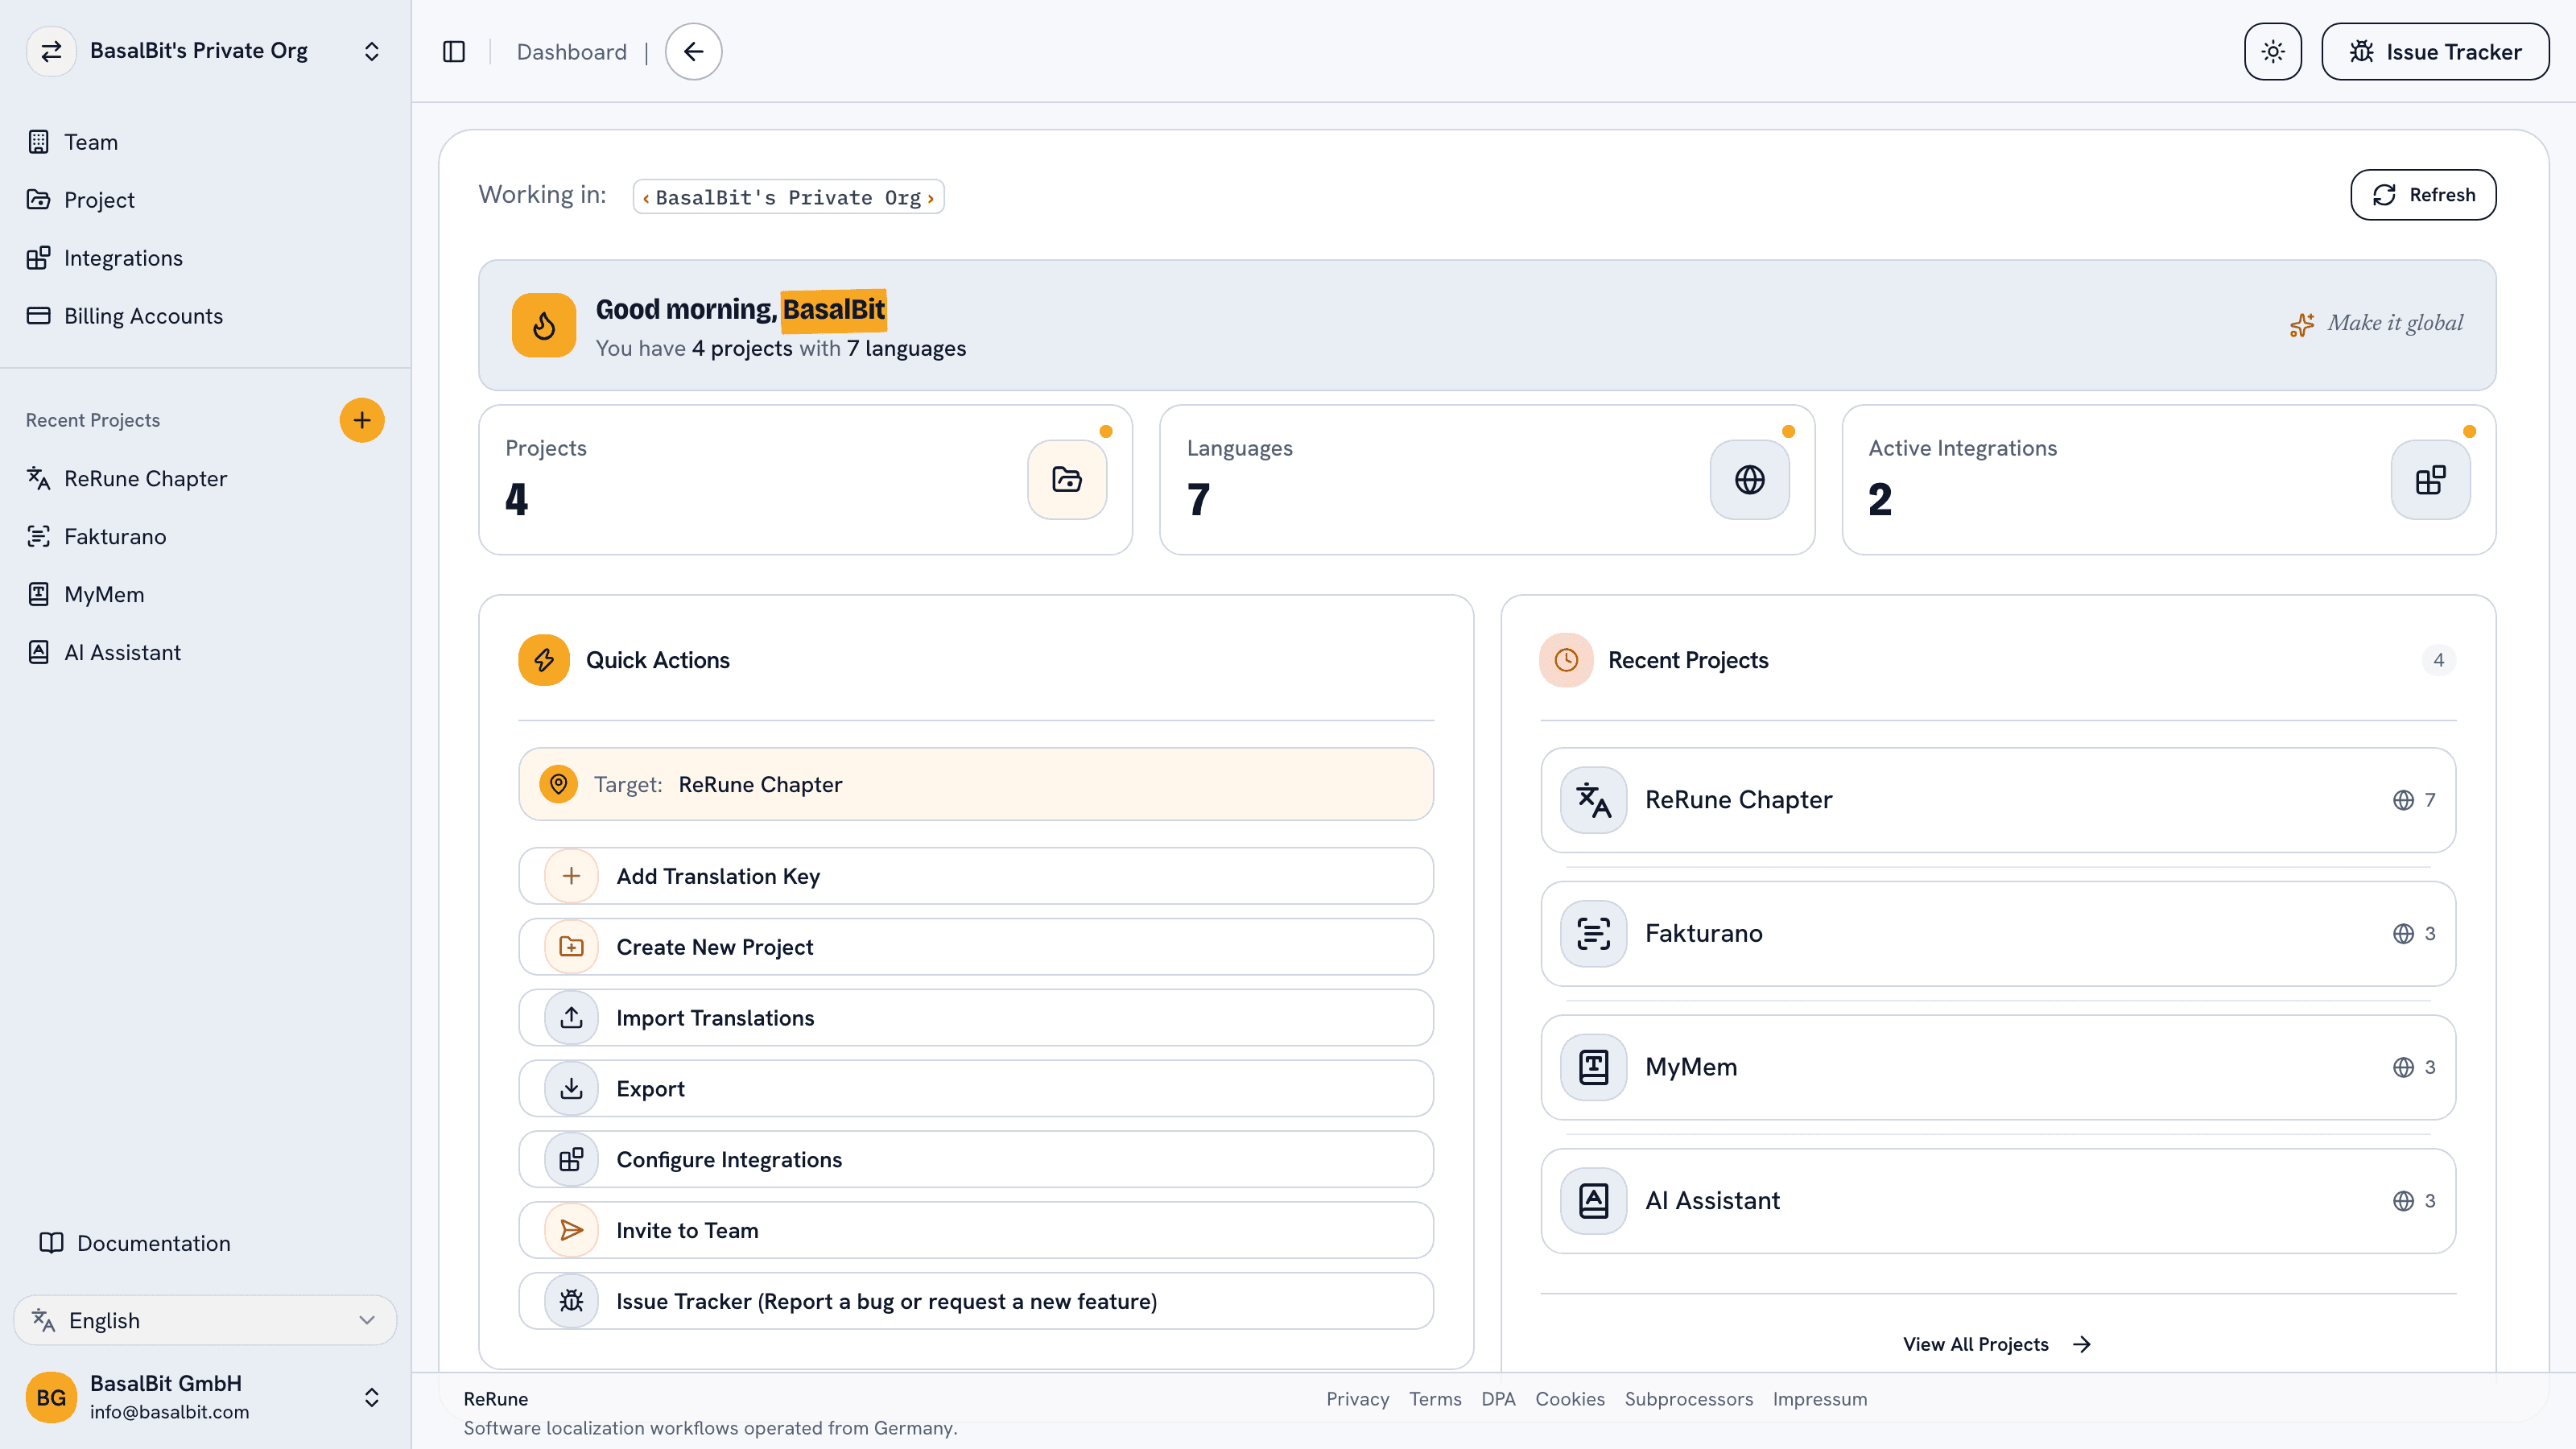2576x1449 pixels.
Task: Click the Make it global link
Action: click(2376, 324)
